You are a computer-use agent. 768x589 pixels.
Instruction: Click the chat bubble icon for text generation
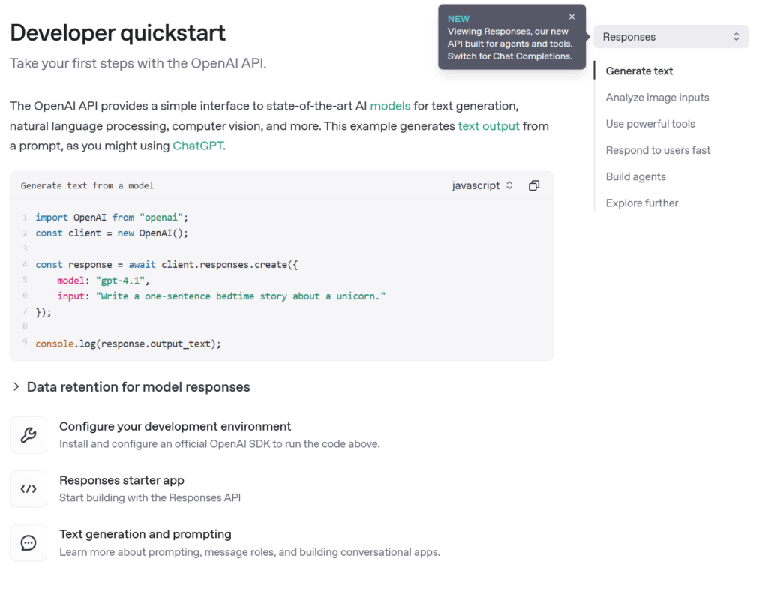click(x=28, y=543)
